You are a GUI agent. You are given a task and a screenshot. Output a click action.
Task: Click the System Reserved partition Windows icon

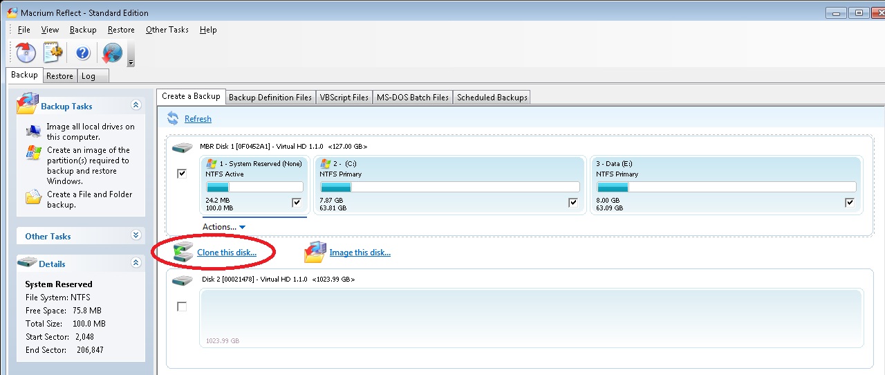coord(212,164)
